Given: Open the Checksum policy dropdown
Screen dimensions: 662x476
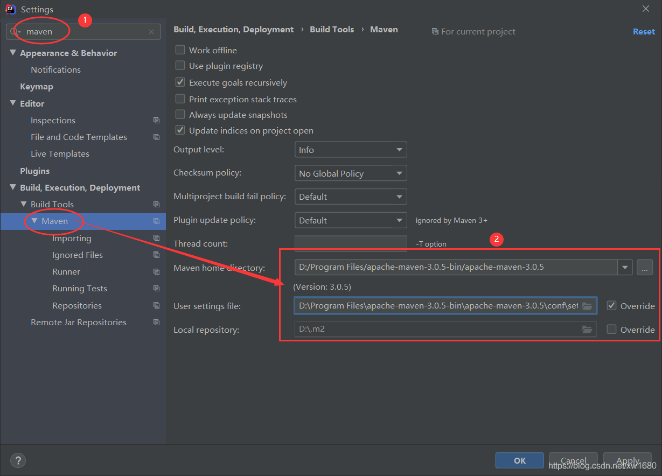Looking at the screenshot, I should (351, 173).
